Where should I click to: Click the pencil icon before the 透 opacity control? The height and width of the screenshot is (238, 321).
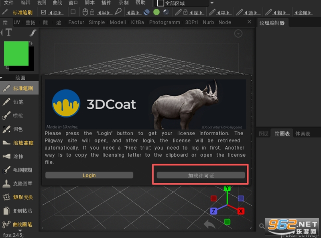coord(239,12)
